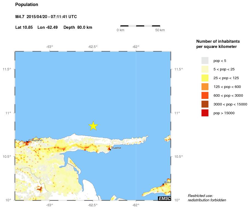
Task: Click the yellow earthquake epicenter star
Action: (x=93, y=126)
